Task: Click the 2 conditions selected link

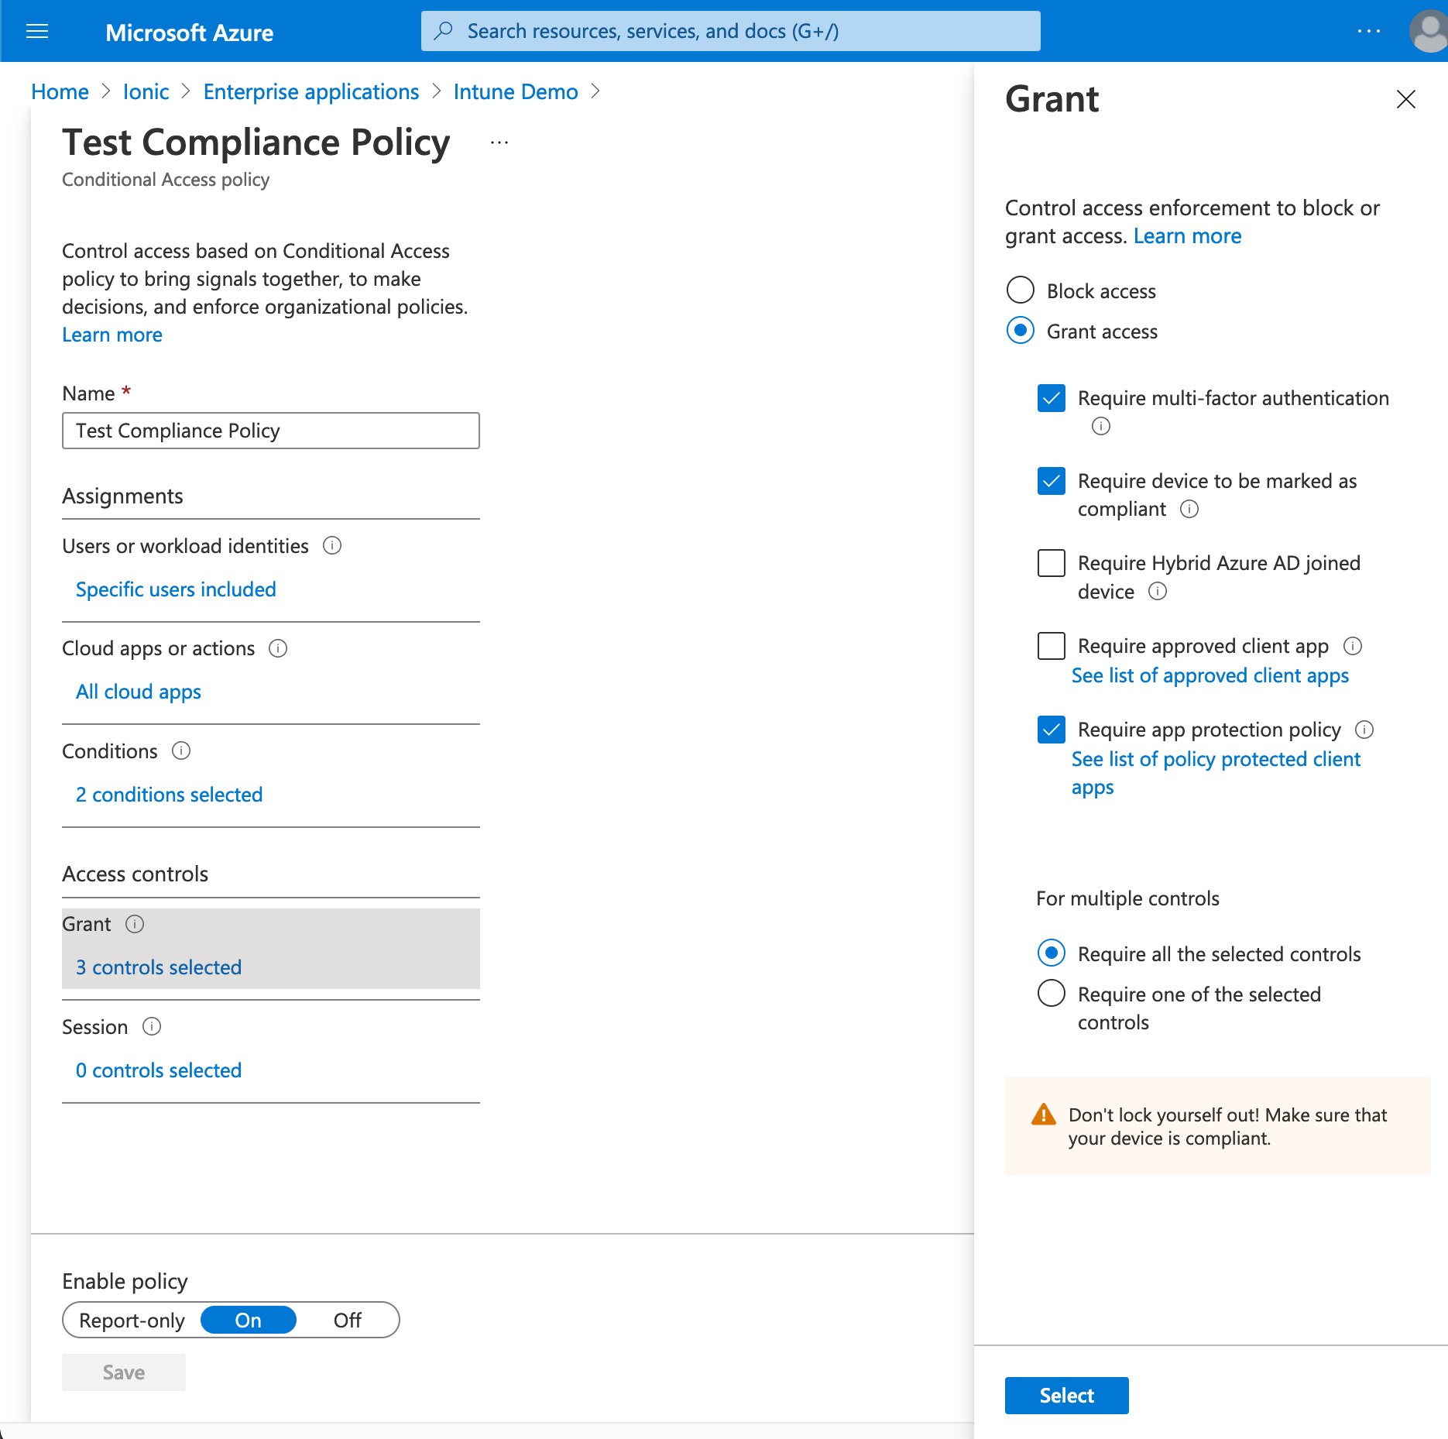Action: [168, 794]
